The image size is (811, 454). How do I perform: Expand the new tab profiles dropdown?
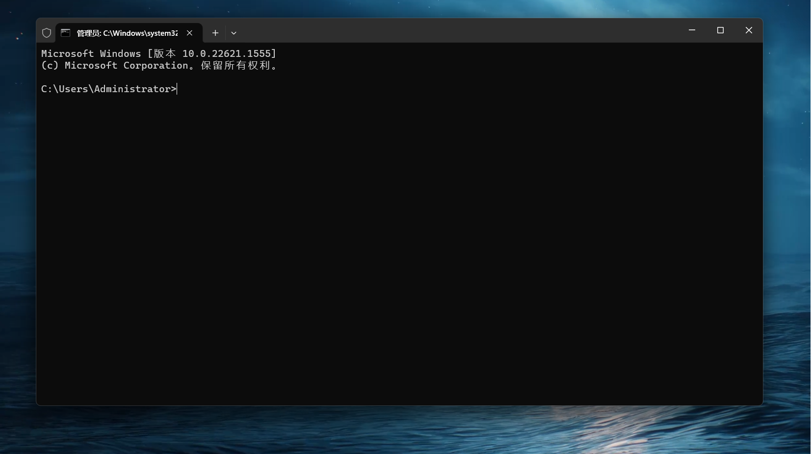pyautogui.click(x=234, y=33)
